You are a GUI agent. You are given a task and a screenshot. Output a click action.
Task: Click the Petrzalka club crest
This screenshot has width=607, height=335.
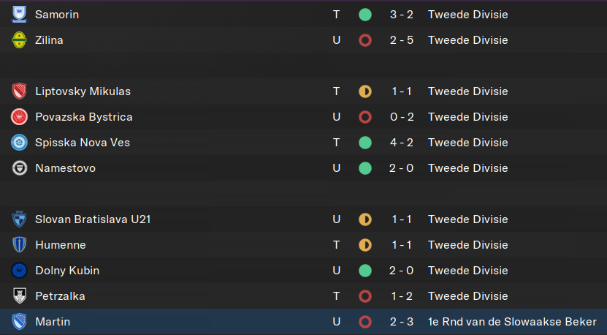[x=19, y=296]
